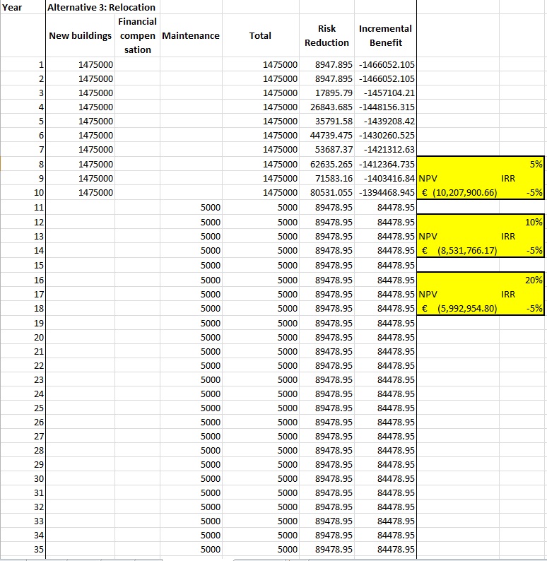Select the Year column cell showing 20

[x=23, y=337]
